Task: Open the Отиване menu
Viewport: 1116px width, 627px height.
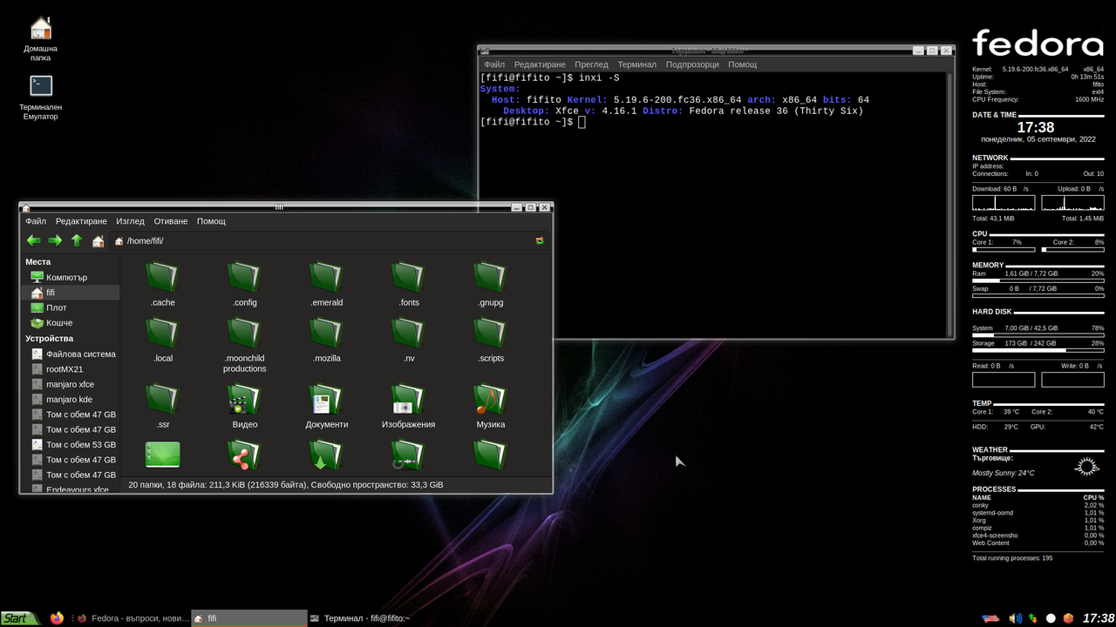Action: pos(171,221)
